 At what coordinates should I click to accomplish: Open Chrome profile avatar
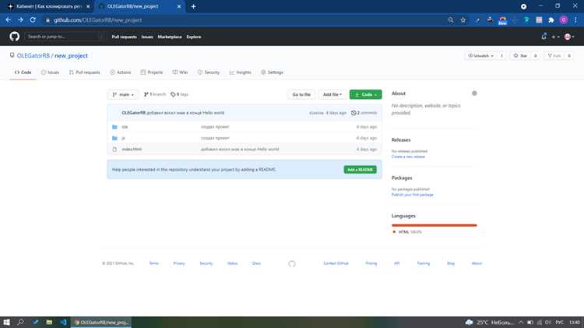pyautogui.click(x=564, y=20)
